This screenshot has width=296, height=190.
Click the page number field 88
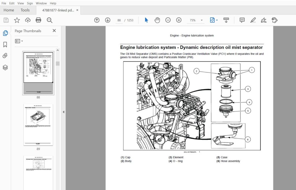point(119,20)
